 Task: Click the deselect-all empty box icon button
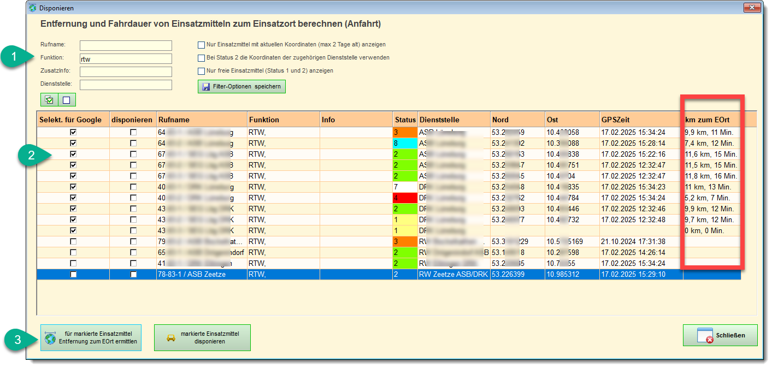coord(67,100)
